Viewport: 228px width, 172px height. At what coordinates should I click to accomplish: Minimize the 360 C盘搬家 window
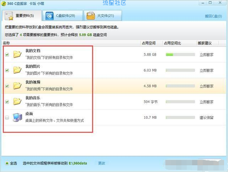pos(203,3)
